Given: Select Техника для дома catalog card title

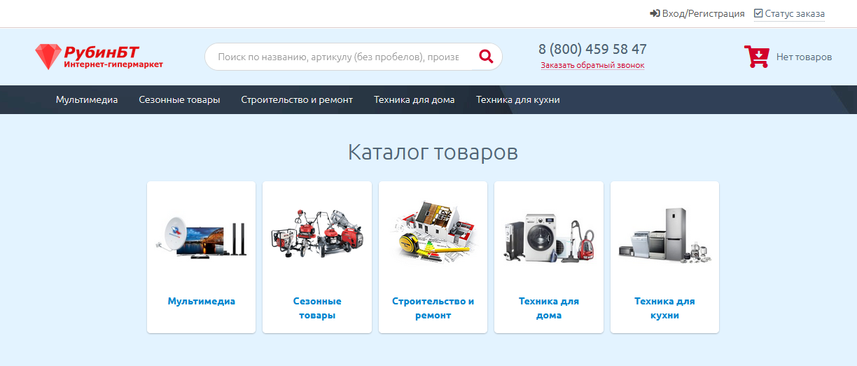Looking at the screenshot, I should pyautogui.click(x=549, y=308).
